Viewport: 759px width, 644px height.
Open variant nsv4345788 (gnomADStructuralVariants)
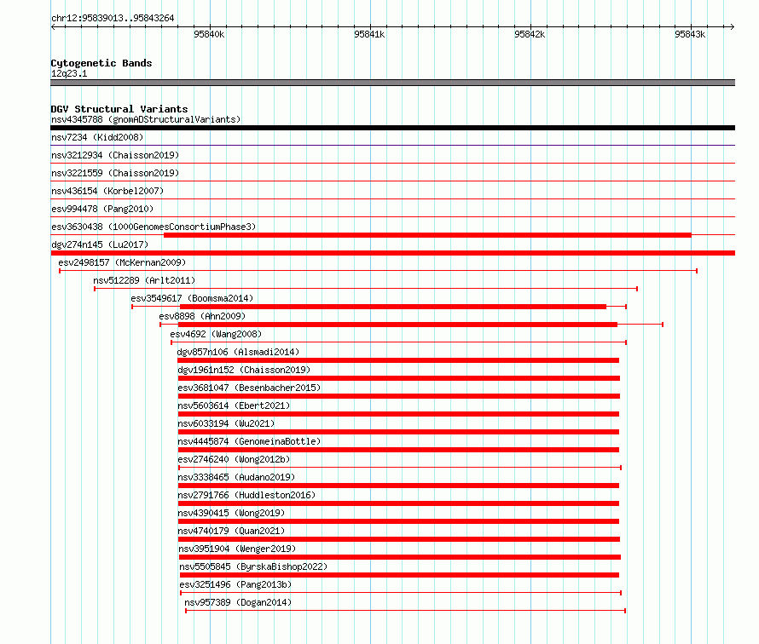[146, 119]
